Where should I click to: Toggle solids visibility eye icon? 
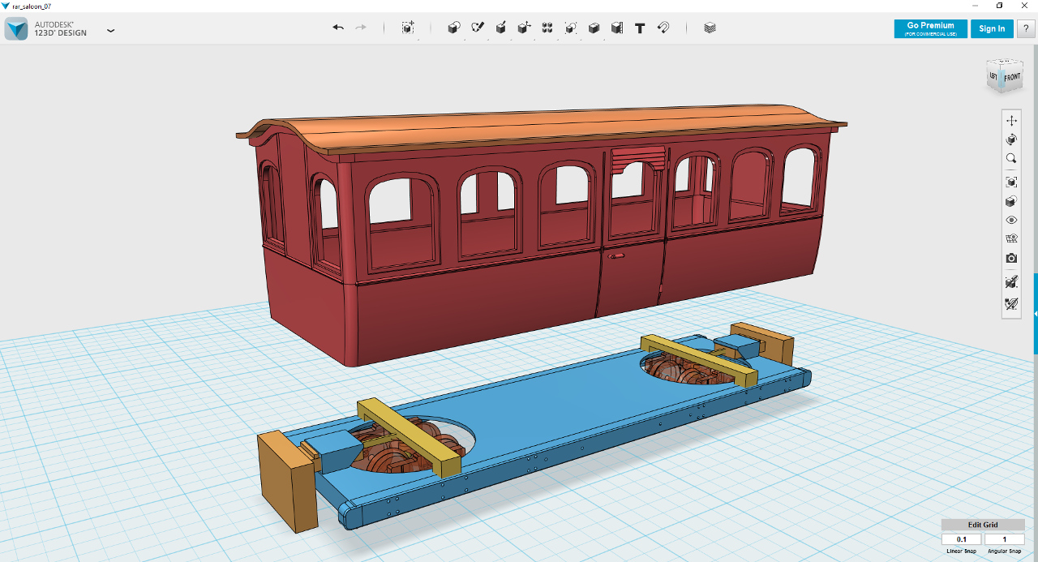[x=1011, y=220]
